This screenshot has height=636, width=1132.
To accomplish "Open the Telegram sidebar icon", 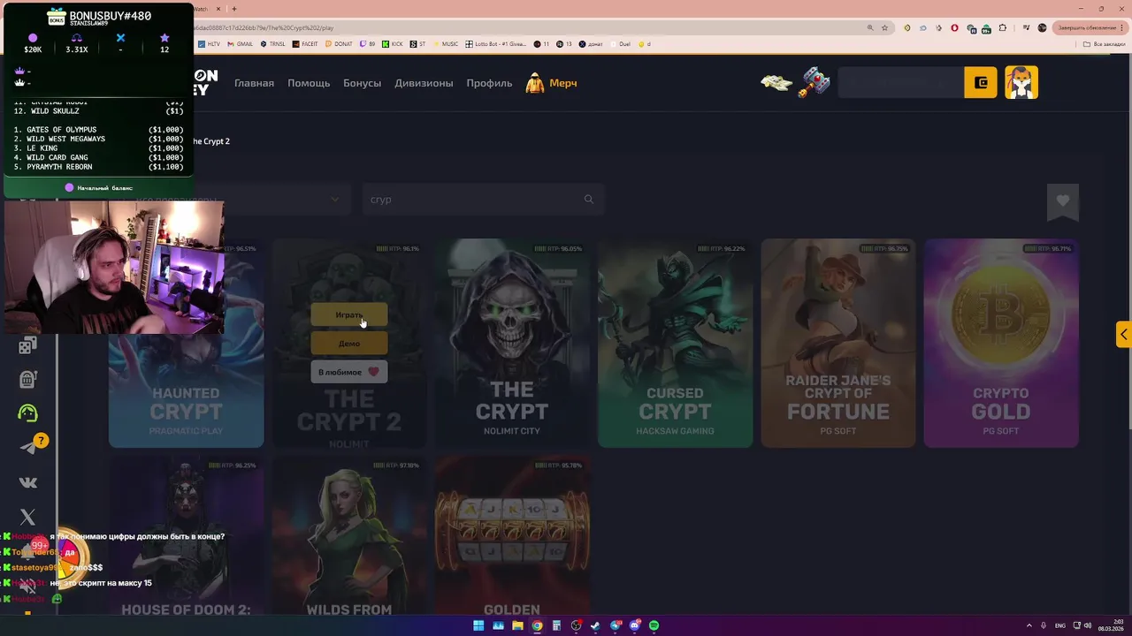I will click(x=30, y=447).
